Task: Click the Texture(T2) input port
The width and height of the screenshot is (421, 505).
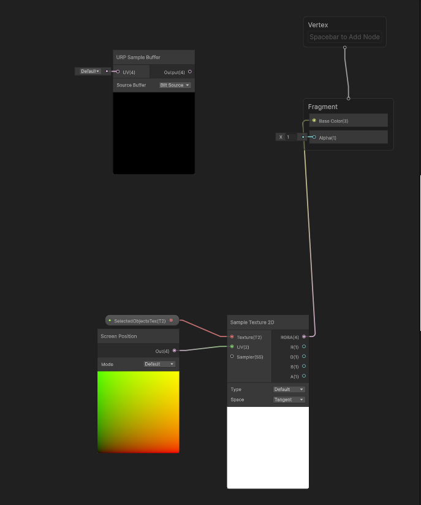Action: pos(232,336)
